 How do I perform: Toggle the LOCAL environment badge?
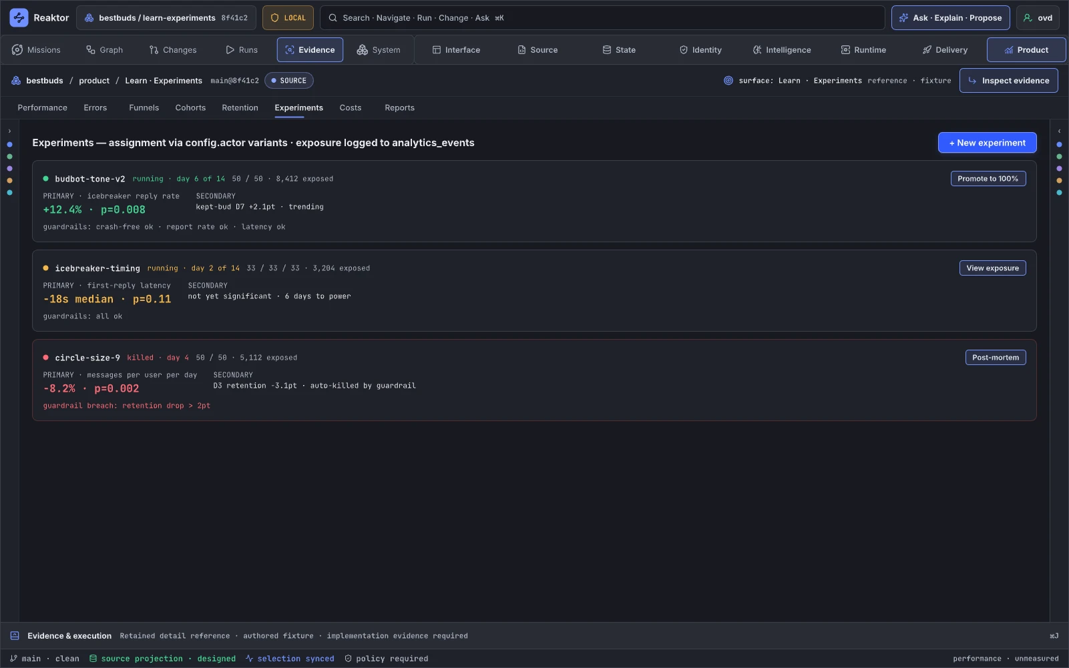point(288,18)
